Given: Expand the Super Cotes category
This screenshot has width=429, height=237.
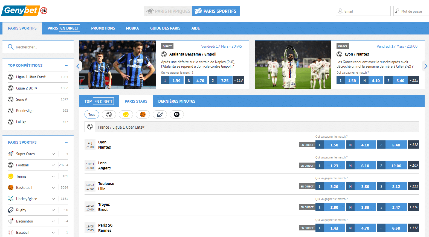Looking at the screenshot, I should click(x=53, y=154).
